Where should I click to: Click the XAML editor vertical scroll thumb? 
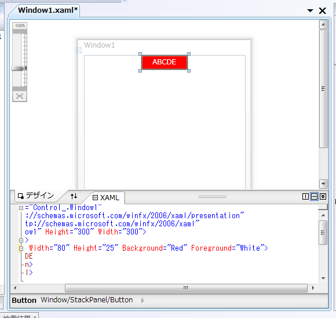323,233
